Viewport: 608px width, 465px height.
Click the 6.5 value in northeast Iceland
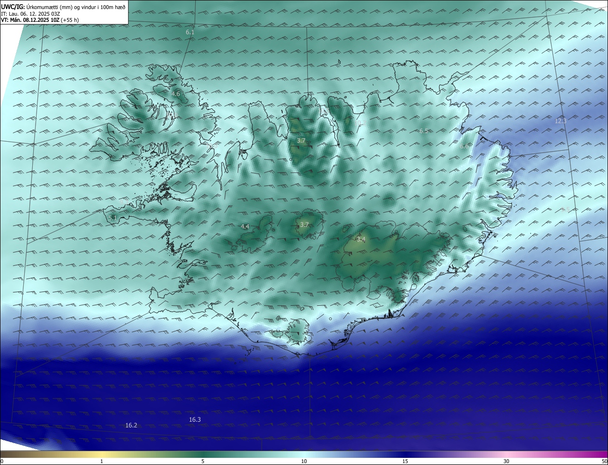pos(424,131)
